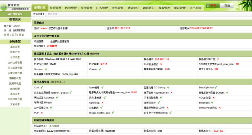Open the 模板管理 top menu

(x=164, y=8)
